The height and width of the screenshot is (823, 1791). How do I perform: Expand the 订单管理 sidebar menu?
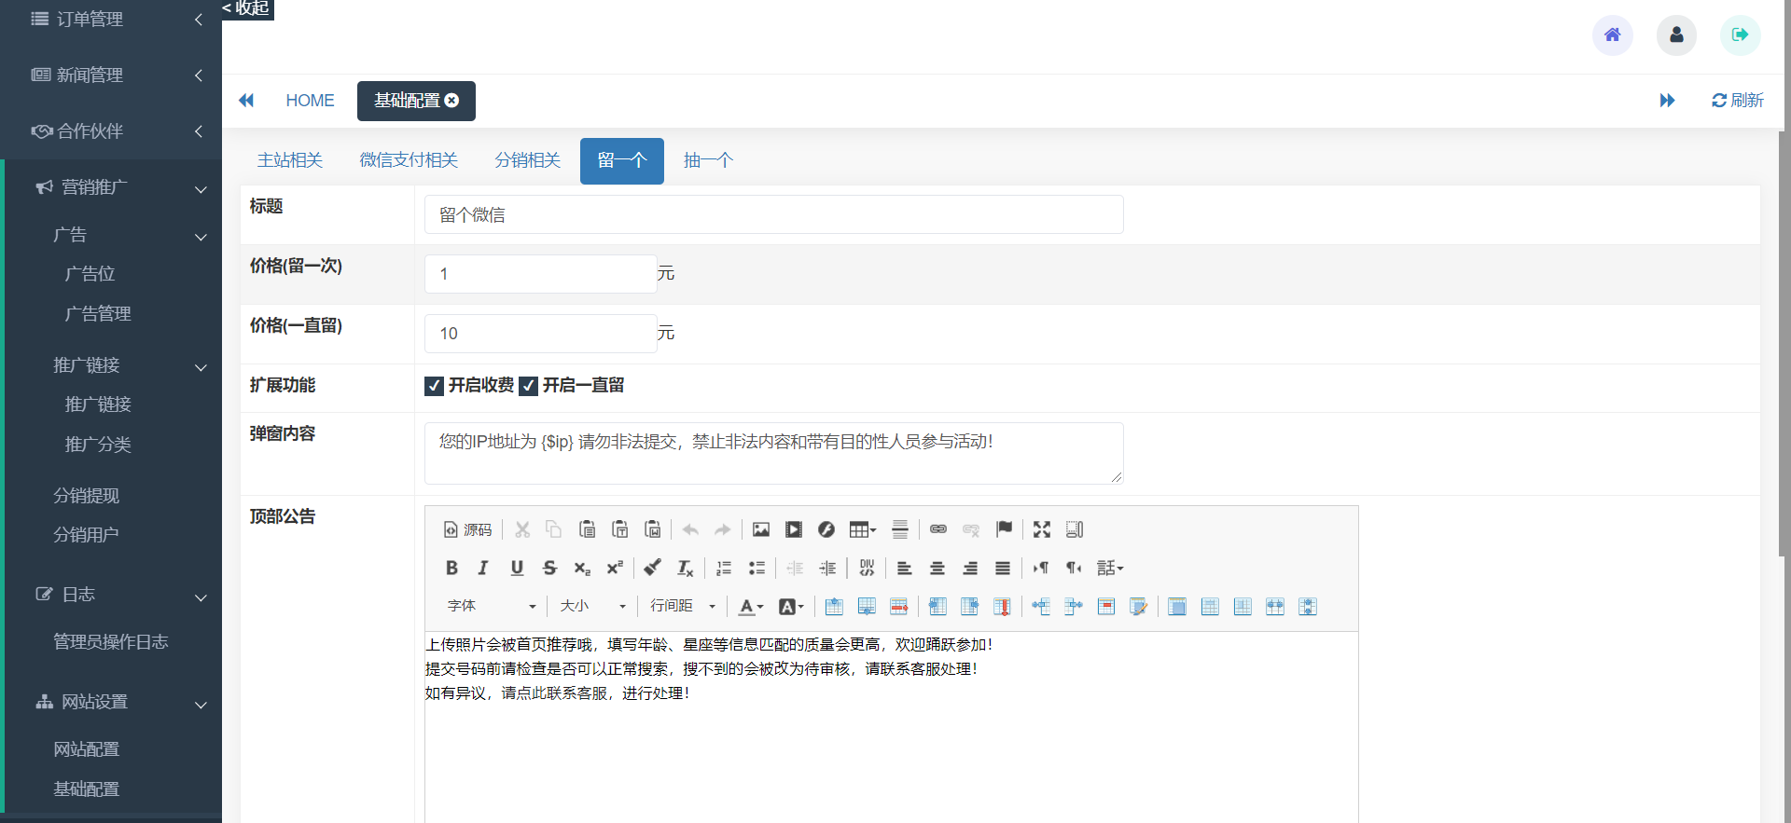click(111, 19)
